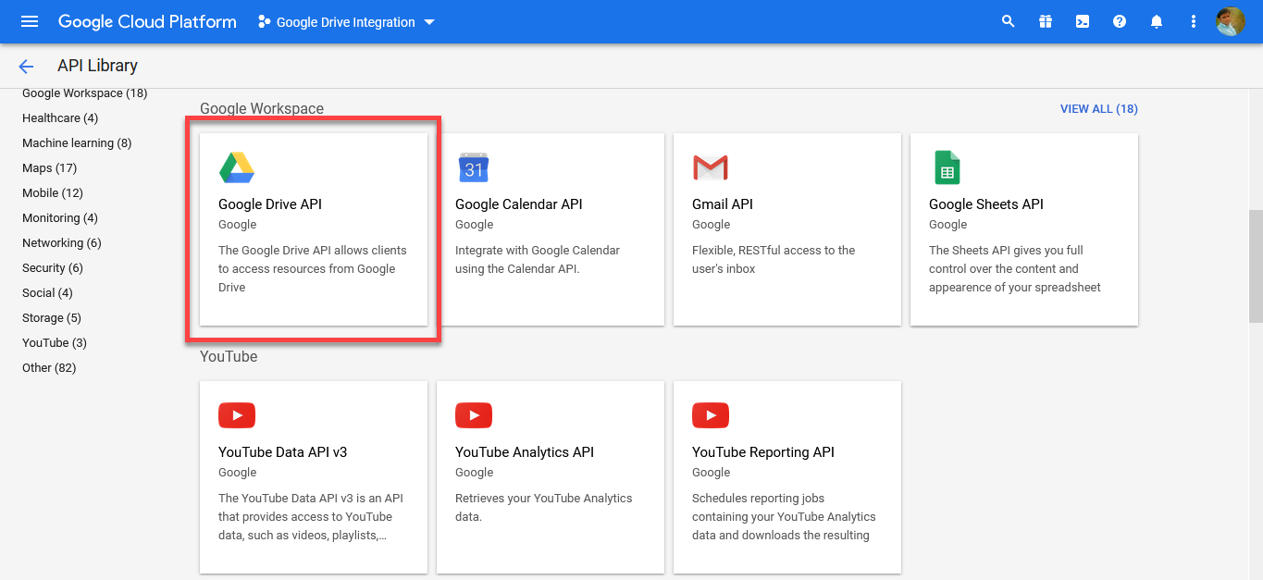The height and width of the screenshot is (580, 1263).
Task: Click VIEW ALL (18) link
Action: (x=1098, y=109)
